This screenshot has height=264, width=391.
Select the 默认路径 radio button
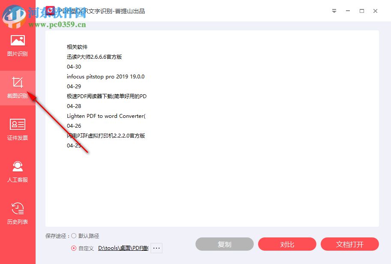(73, 235)
